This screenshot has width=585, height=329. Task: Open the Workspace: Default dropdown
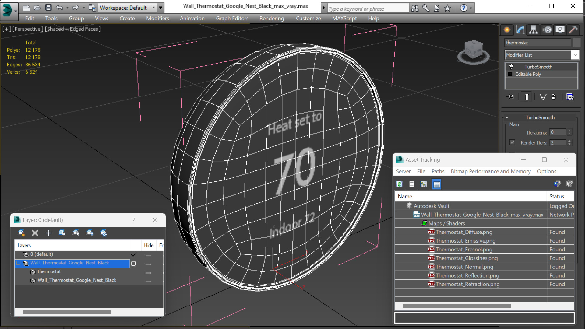(x=127, y=8)
